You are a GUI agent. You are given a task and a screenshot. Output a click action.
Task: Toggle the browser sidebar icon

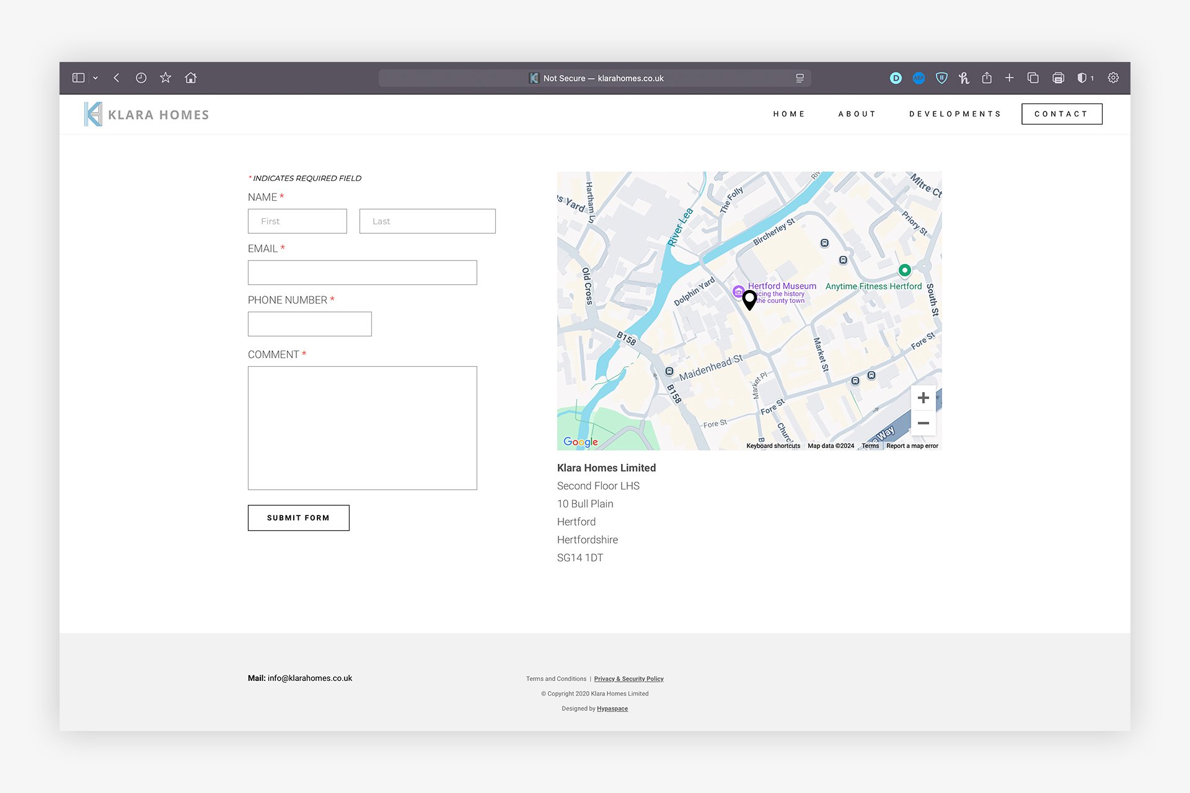(x=78, y=78)
